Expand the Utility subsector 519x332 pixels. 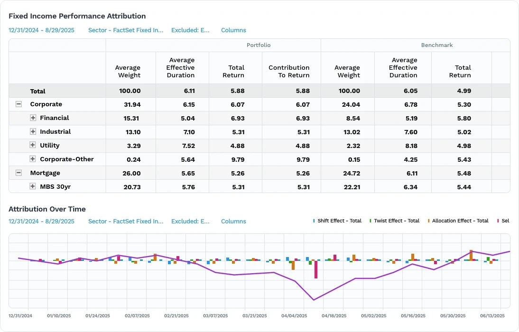coord(32,145)
